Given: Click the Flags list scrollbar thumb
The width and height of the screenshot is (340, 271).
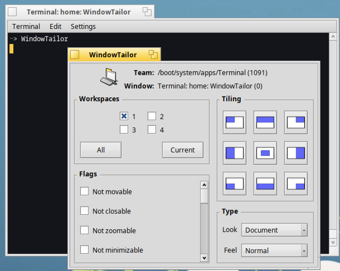Looking at the screenshot, I should click(204, 196).
